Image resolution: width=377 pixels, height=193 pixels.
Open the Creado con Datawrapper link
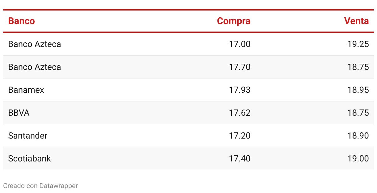coord(40,186)
